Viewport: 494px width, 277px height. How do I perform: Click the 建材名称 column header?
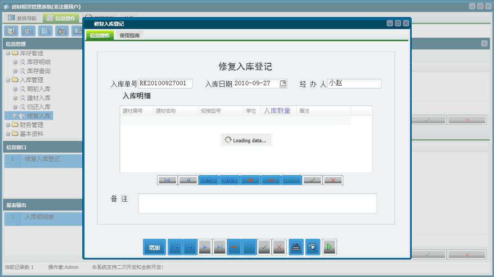pos(175,111)
